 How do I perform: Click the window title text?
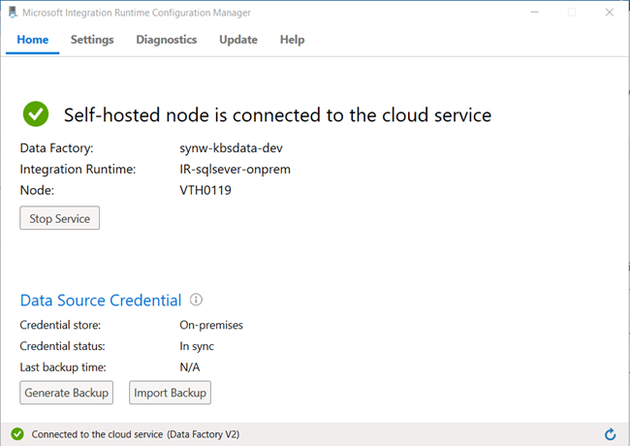(x=137, y=13)
